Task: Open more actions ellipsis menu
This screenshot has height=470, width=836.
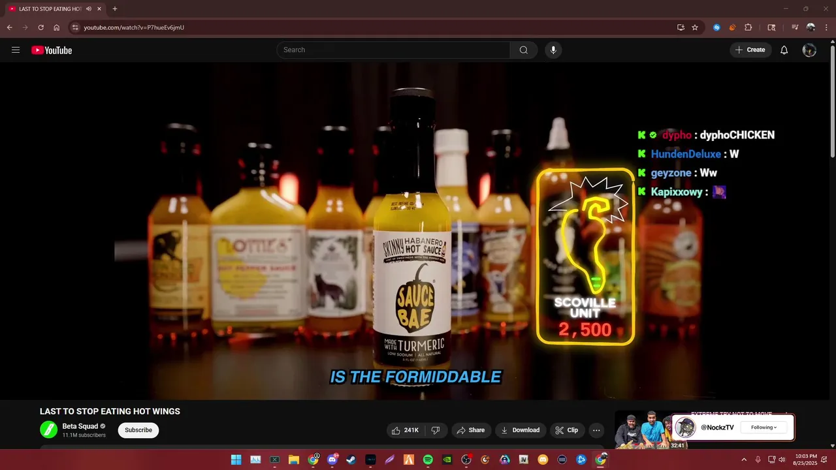Action: point(596,430)
